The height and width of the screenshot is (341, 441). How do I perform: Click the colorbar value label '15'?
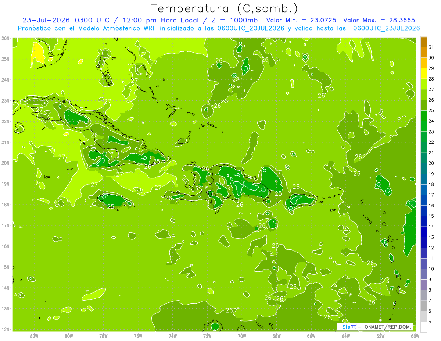[431, 216]
